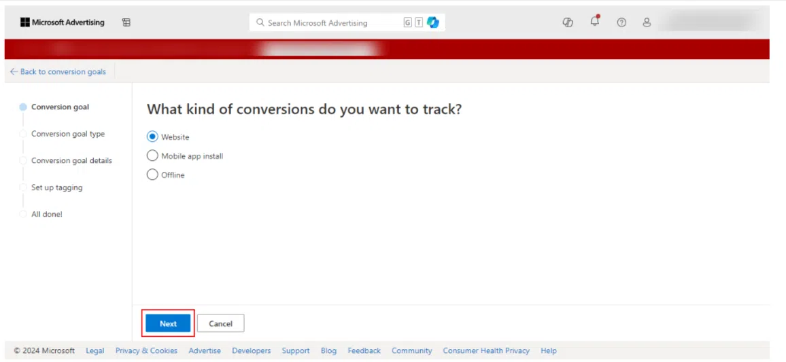
Task: Go back to conversion goals
Action: tap(58, 71)
